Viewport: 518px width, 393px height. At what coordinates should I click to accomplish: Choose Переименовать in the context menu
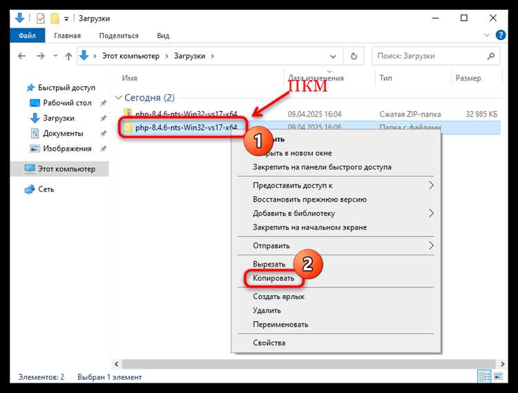coord(336,325)
